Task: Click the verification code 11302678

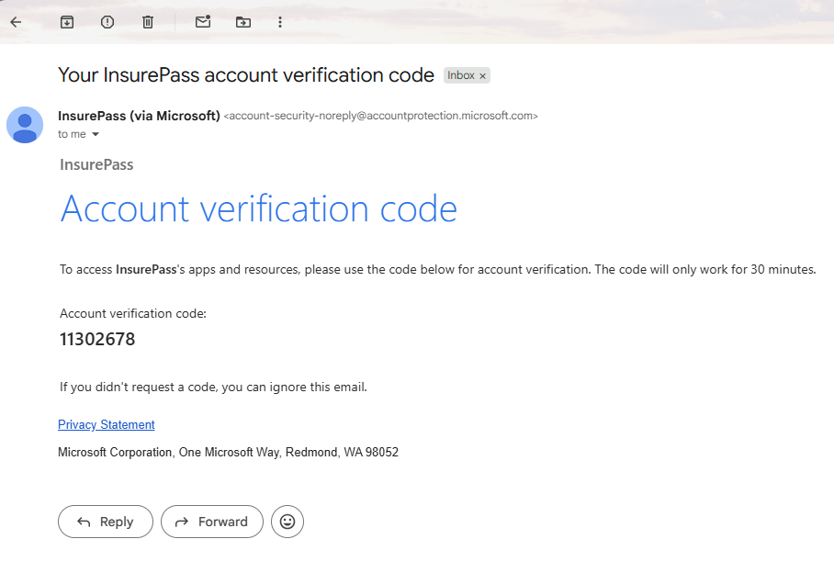Action: (97, 340)
